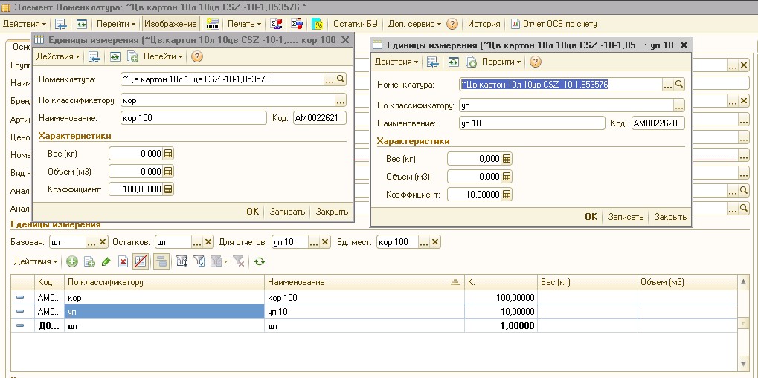Click История in the main toolbar

coord(484,24)
